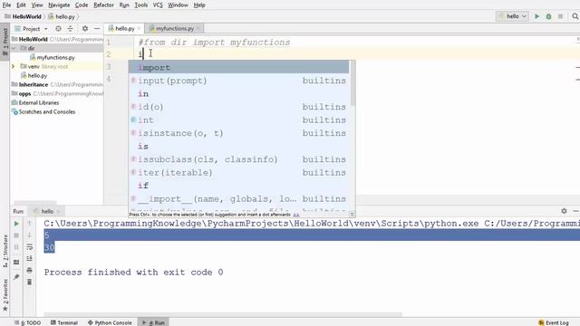The width and height of the screenshot is (580, 326).
Task: Open the Code menu
Action: pos(82,5)
